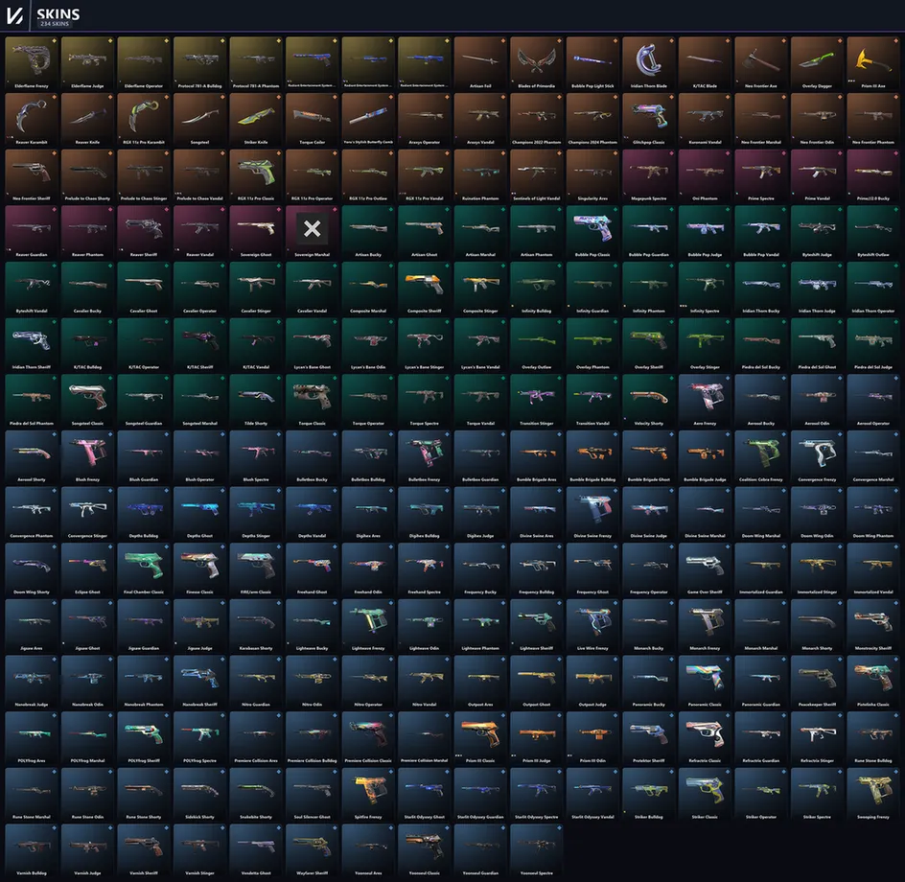Choose the Cavalier Ghost skin tile
The height and width of the screenshot is (882, 905).
pos(144,289)
